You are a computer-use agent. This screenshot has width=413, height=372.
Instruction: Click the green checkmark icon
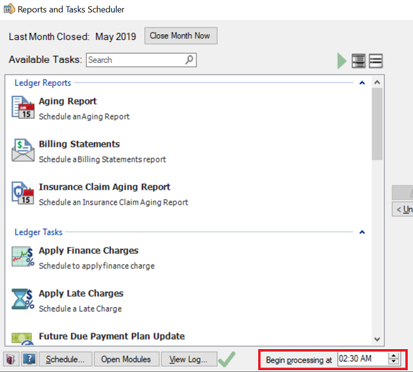[x=226, y=359]
